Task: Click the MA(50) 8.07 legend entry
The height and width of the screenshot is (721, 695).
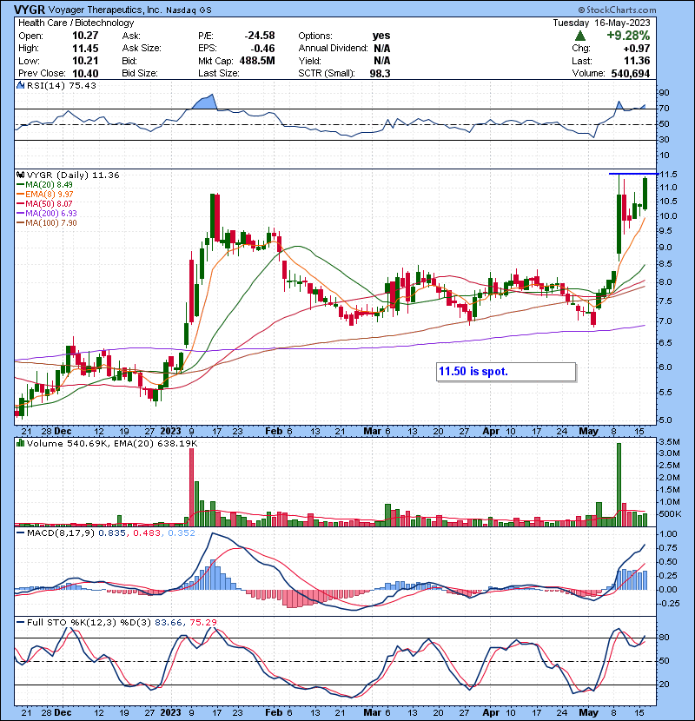Action: (44, 203)
